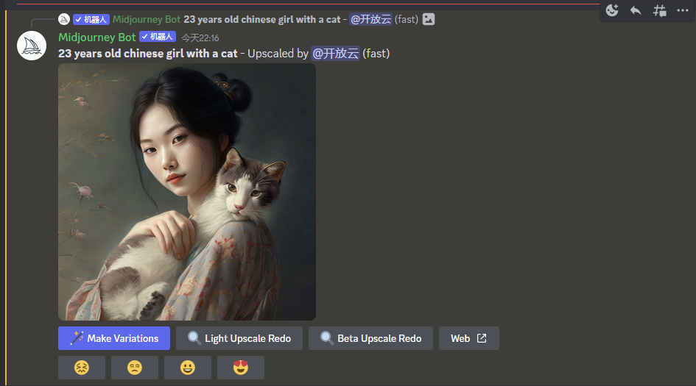The width and height of the screenshot is (696, 386).
Task: Open the add reaction emoji picker
Action: pos(612,10)
